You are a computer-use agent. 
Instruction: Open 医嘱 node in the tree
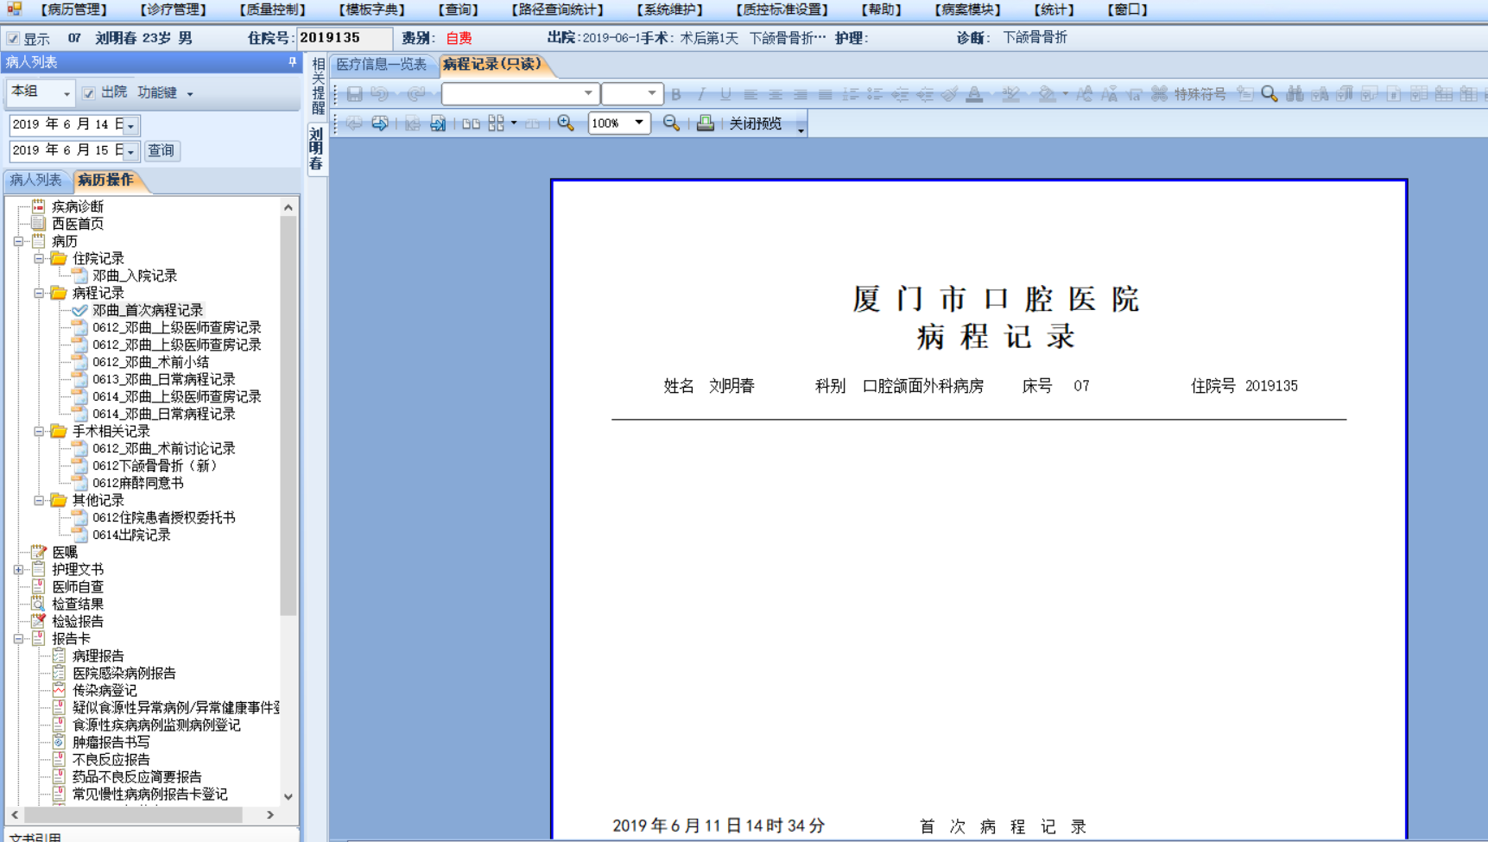64,553
